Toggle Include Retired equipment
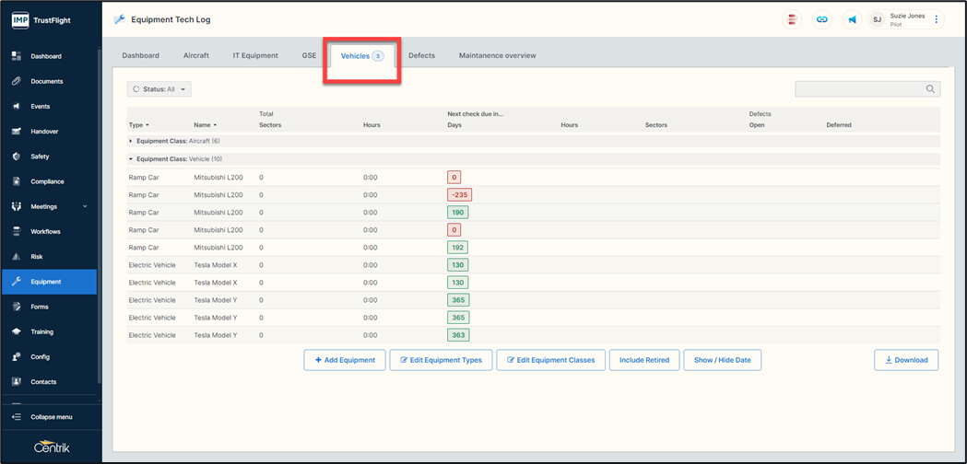967x464 pixels. point(644,360)
